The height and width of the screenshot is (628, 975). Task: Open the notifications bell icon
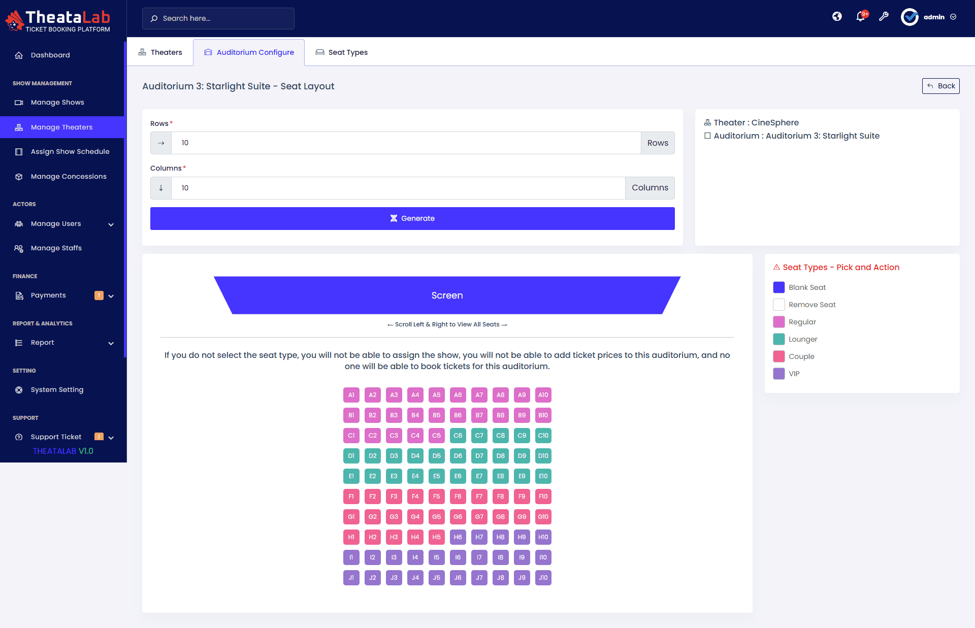point(860,17)
